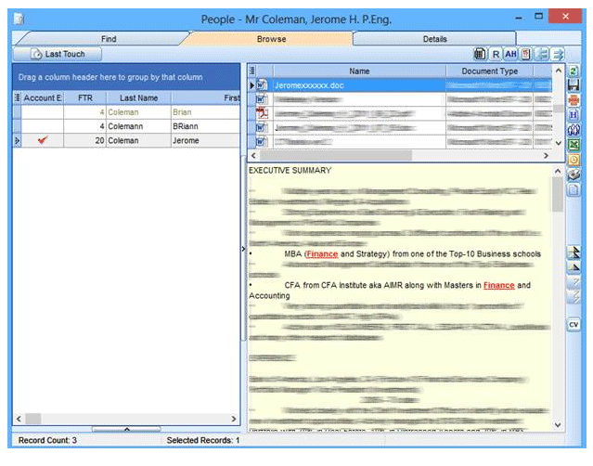Click the people grid right scroll arrow
Viewport: 593px width, 466px height.
(x=234, y=419)
